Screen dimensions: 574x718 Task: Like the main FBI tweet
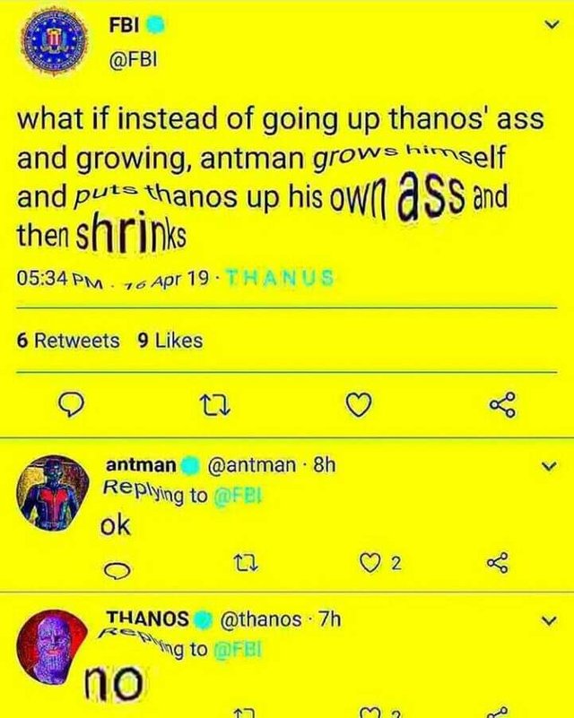(358, 405)
